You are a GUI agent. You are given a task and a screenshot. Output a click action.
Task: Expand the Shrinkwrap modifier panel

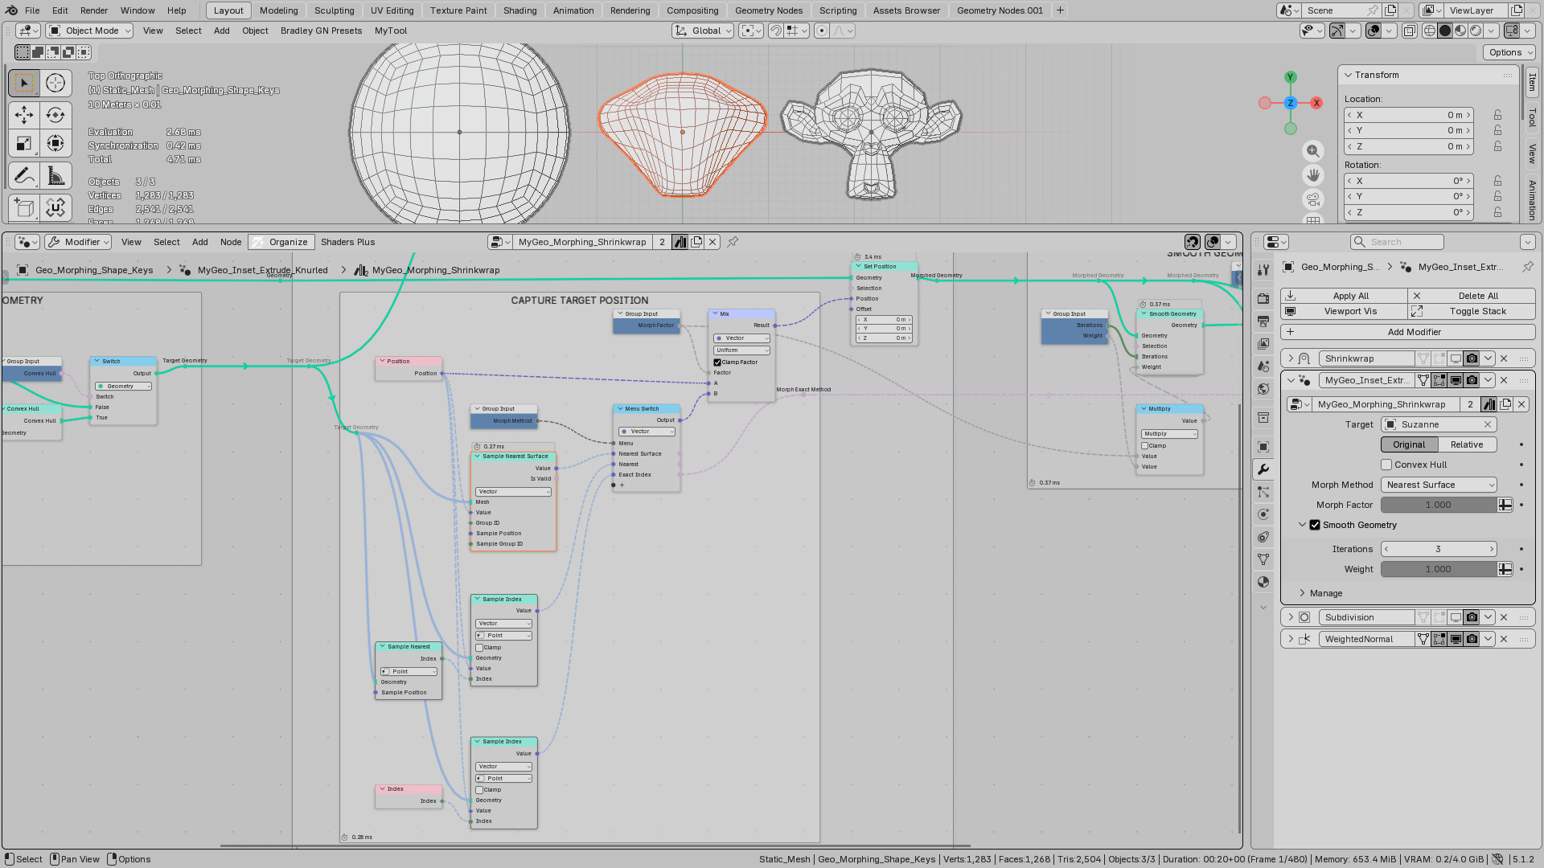tap(1291, 358)
